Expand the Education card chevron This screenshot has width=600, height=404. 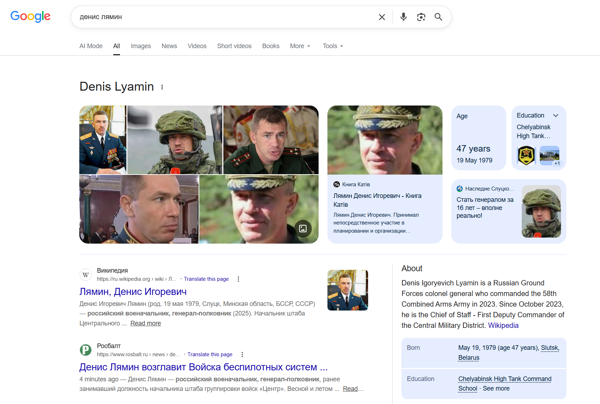pyautogui.click(x=556, y=115)
